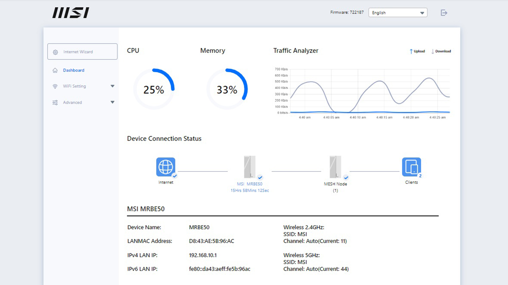Click the MSI MRBE50 uptime link

pyautogui.click(x=249, y=190)
